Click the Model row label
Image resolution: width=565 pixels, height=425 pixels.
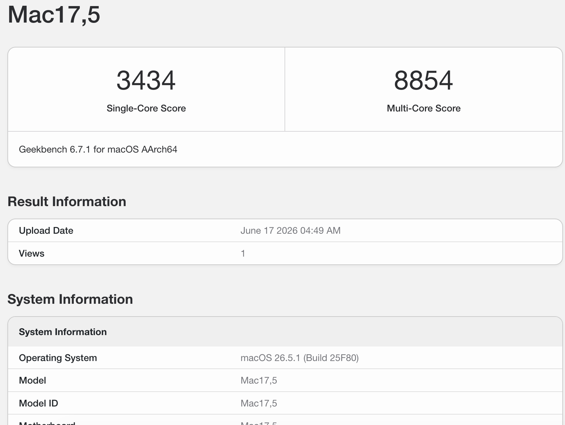[32, 381]
